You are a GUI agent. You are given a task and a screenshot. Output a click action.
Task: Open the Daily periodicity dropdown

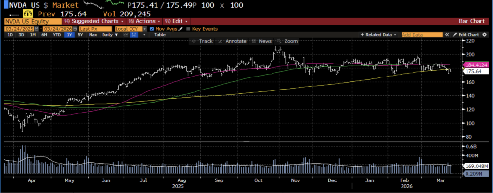point(109,35)
